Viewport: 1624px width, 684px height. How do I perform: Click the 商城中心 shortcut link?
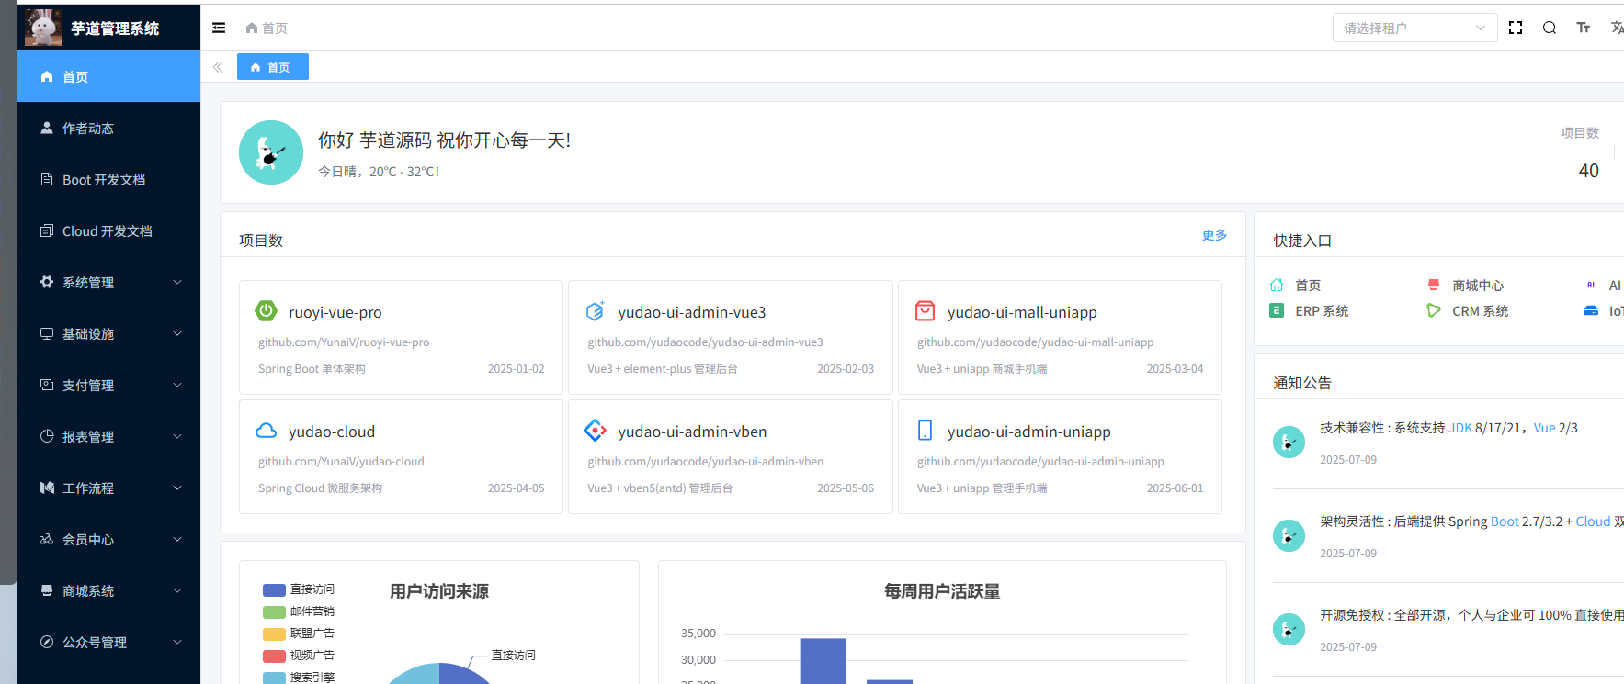click(1478, 286)
